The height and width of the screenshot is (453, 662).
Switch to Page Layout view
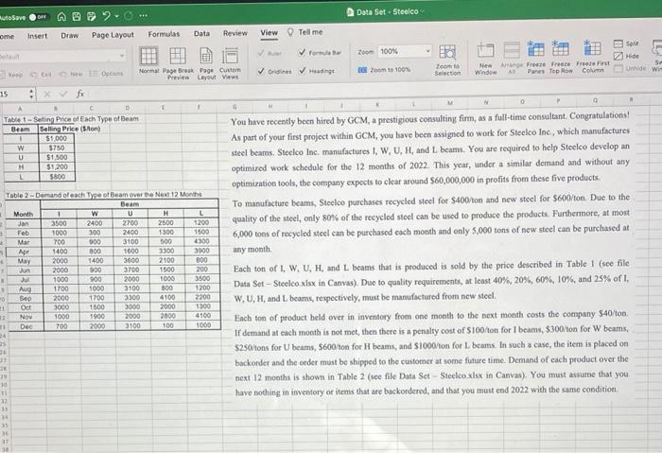pyautogui.click(x=206, y=63)
